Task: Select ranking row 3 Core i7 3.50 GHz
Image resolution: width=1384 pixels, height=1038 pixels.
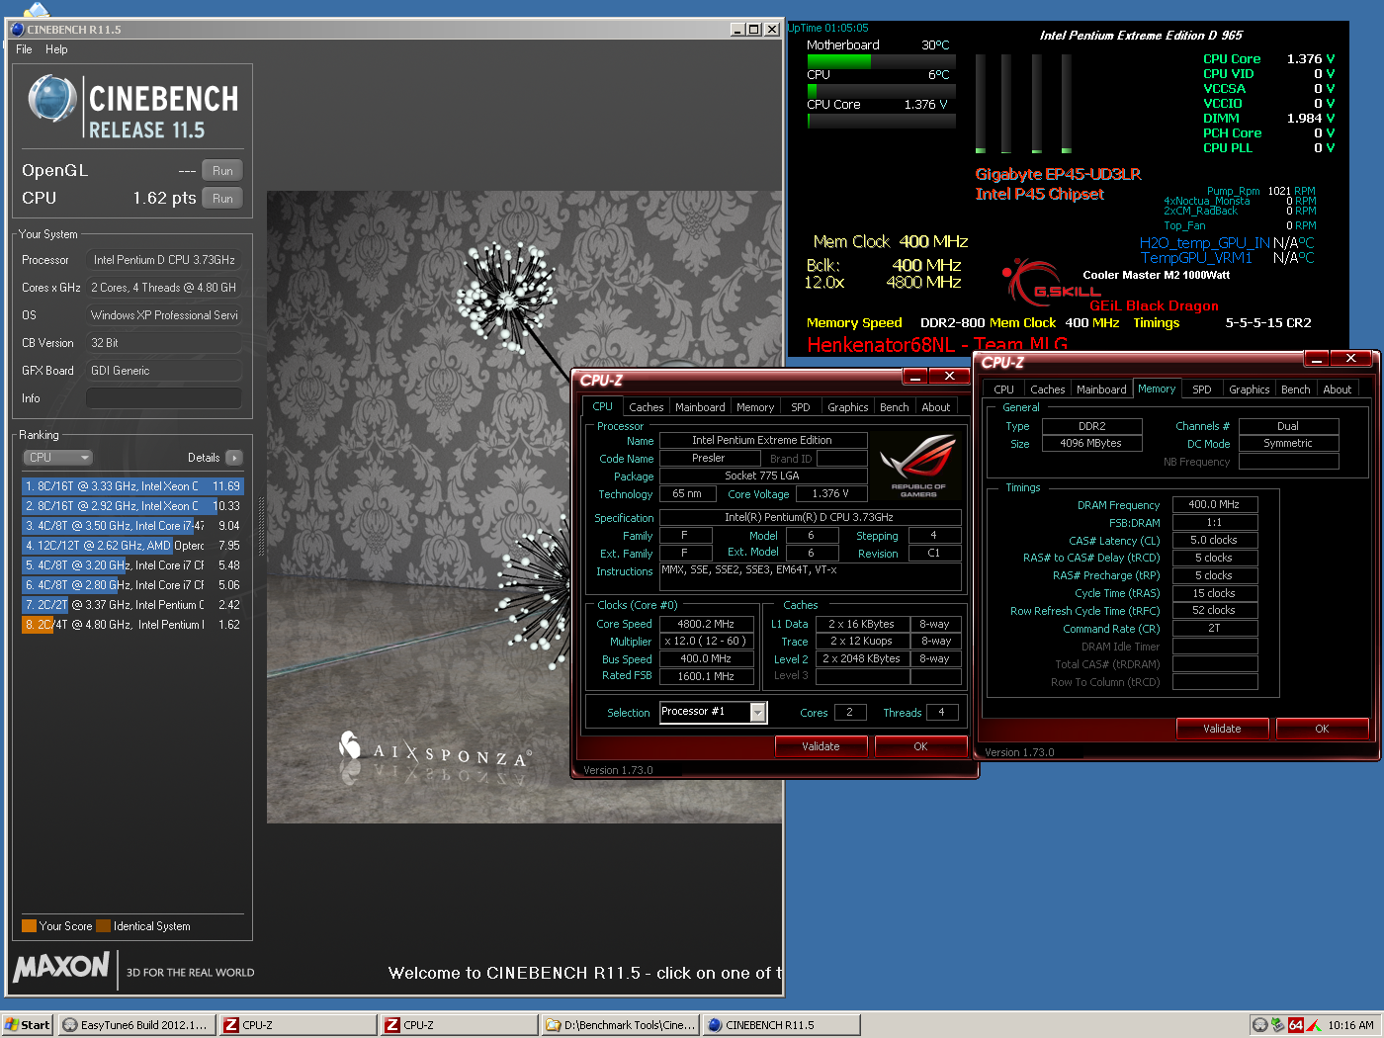Action: pyautogui.click(x=131, y=526)
